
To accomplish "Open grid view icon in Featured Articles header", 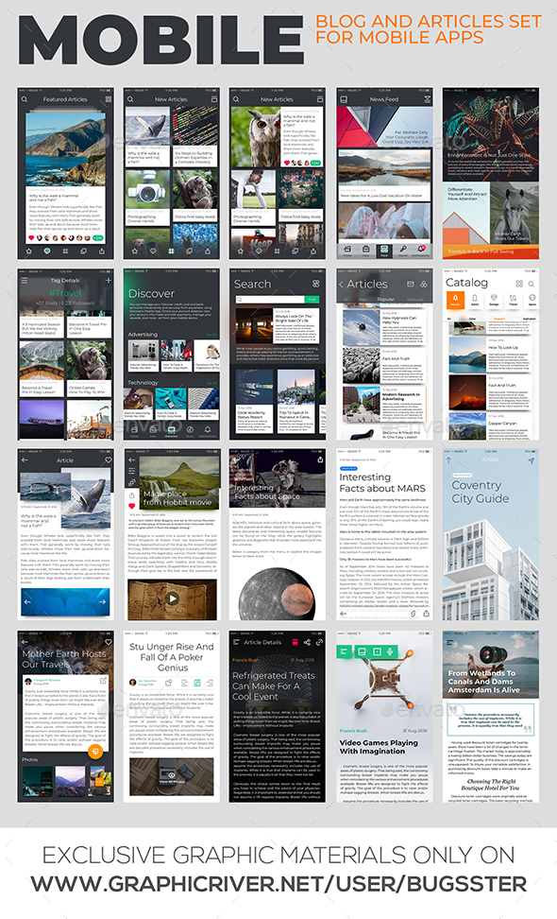I will [x=109, y=99].
